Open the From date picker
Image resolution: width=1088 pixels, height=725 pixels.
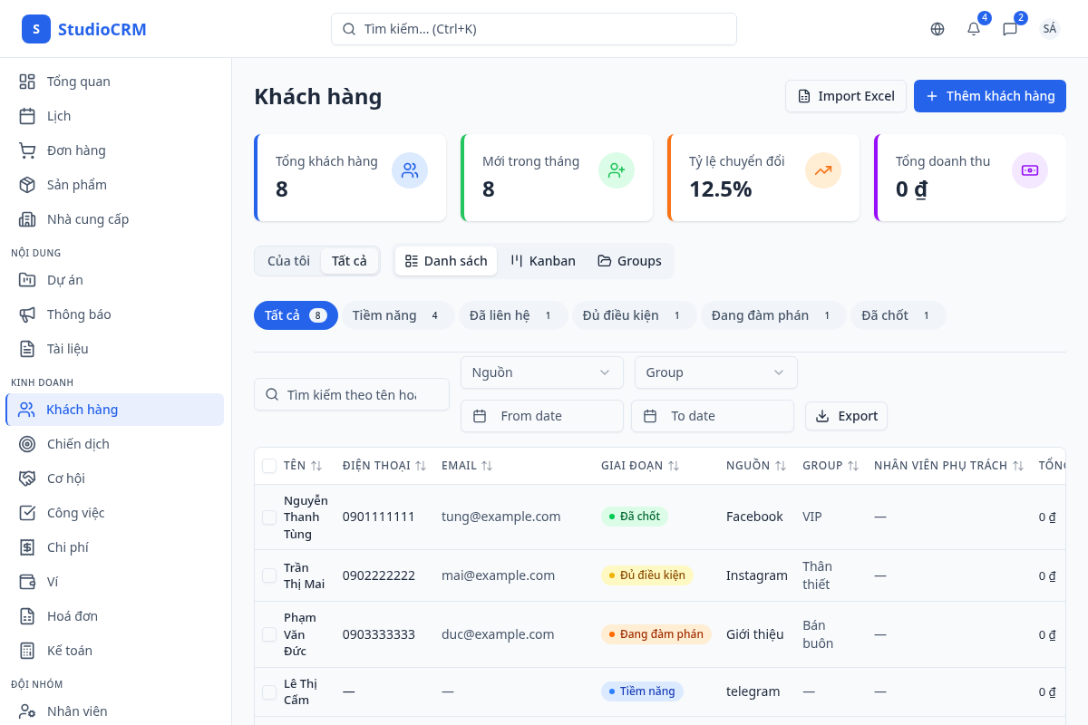pos(541,415)
